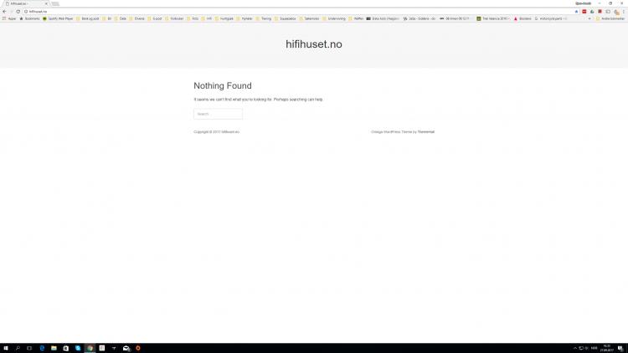Image resolution: width=628 pixels, height=353 pixels.
Task: Go back using the browser back arrow
Action: (4, 12)
